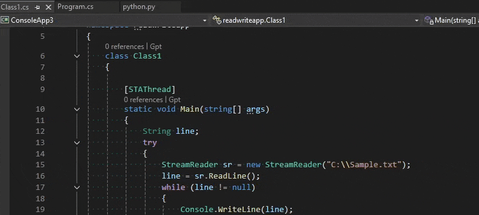Click '0 references' above static void Main
The image size is (479, 215).
[143, 100]
